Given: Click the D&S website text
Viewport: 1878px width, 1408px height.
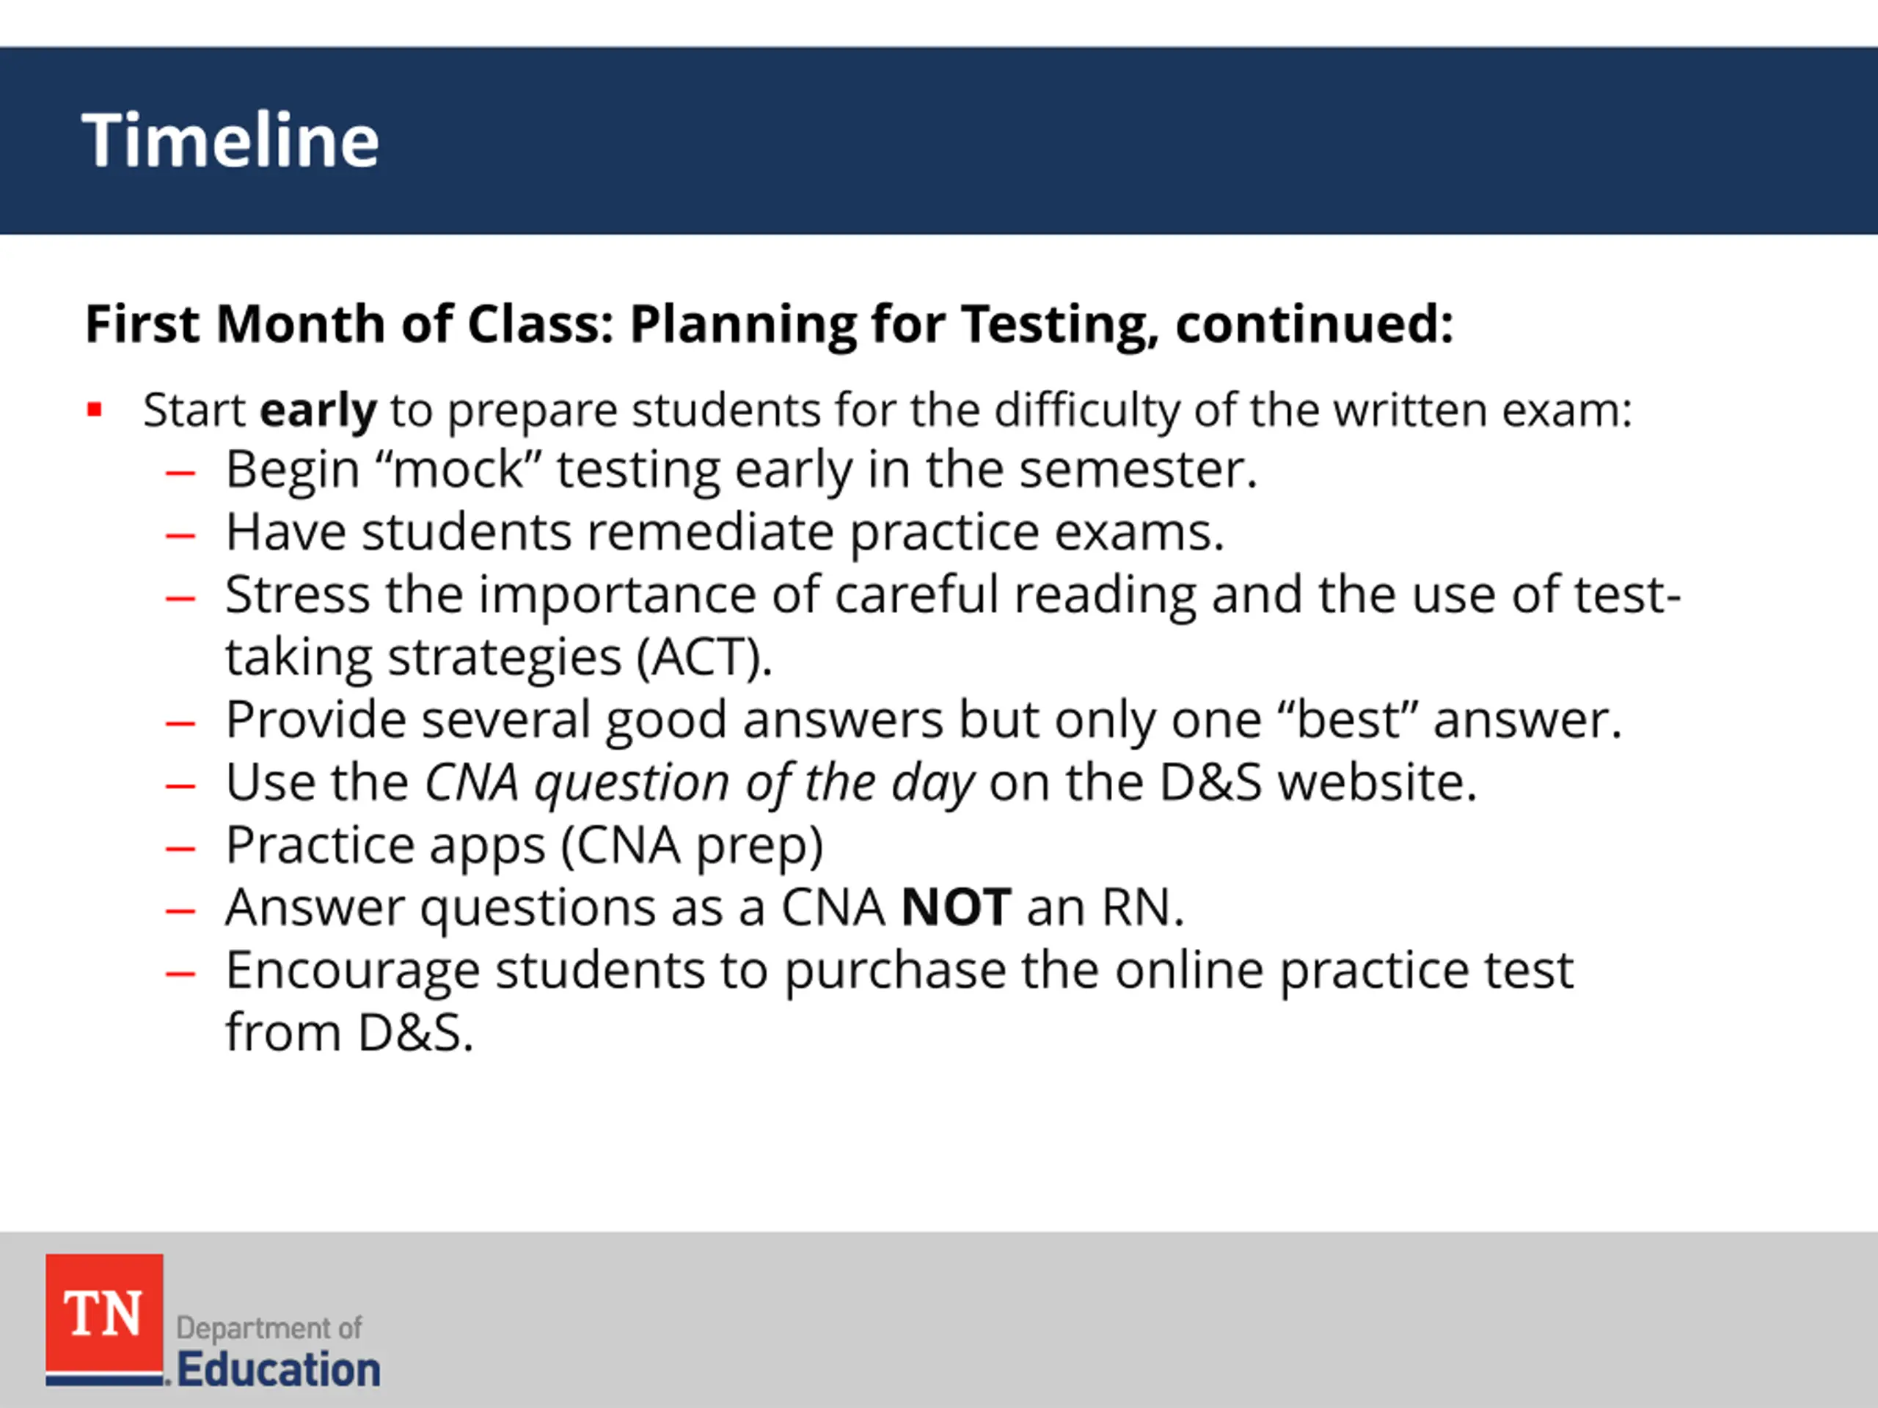Looking at the screenshot, I should (1318, 782).
